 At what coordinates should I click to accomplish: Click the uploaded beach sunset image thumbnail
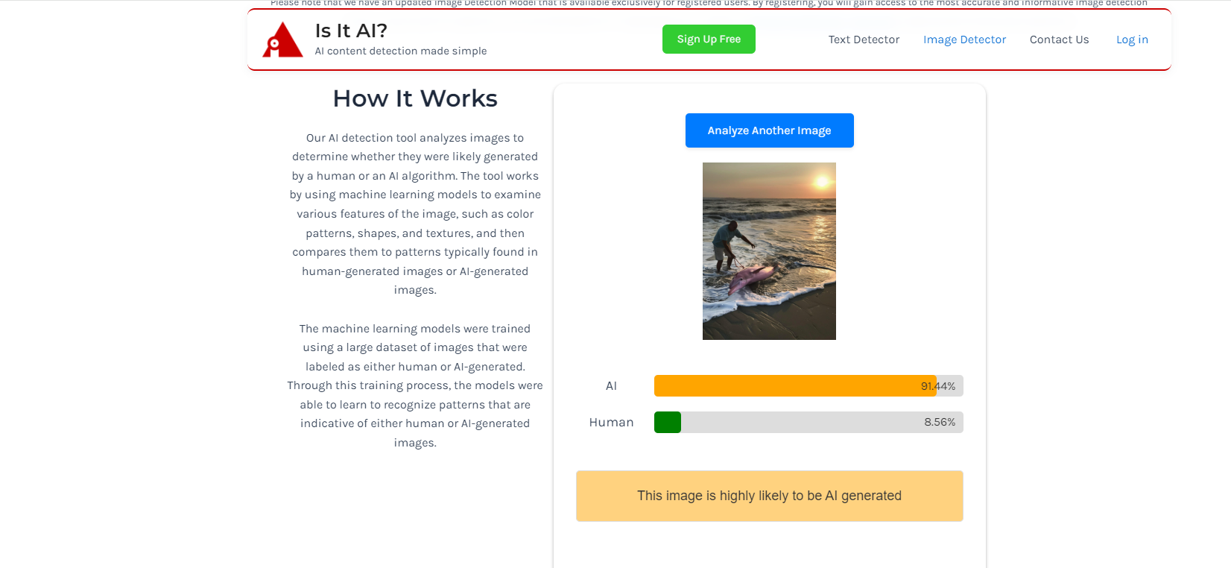click(x=769, y=251)
